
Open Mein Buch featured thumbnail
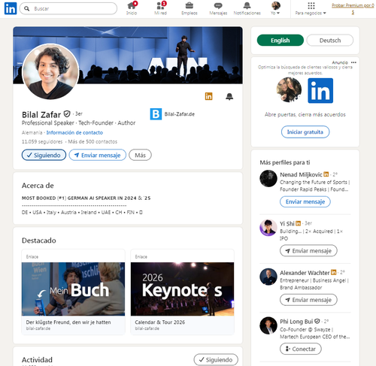pyautogui.click(x=73, y=289)
